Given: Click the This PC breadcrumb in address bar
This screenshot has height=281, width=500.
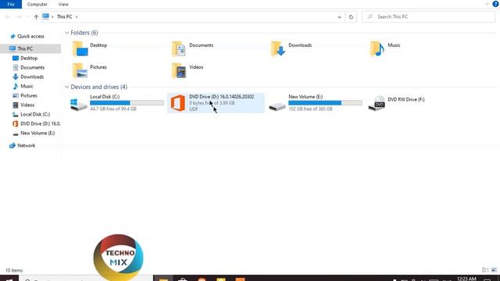Looking at the screenshot, I should [x=64, y=17].
